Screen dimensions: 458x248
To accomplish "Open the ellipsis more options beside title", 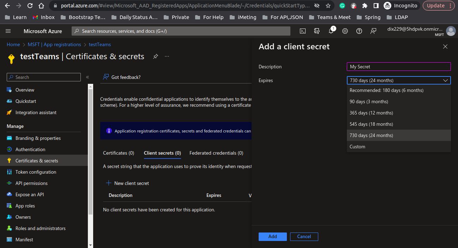I will tap(167, 56).
